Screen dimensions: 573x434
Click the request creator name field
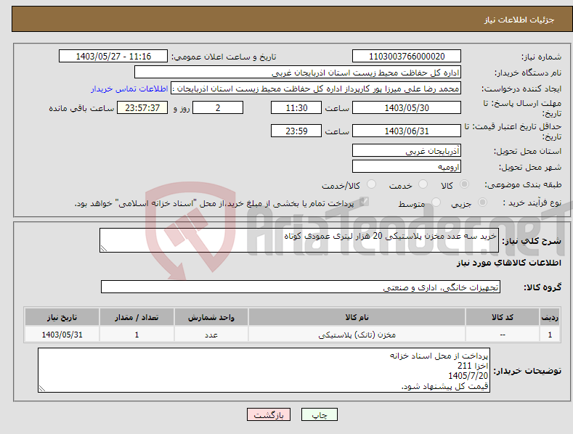coord(316,89)
